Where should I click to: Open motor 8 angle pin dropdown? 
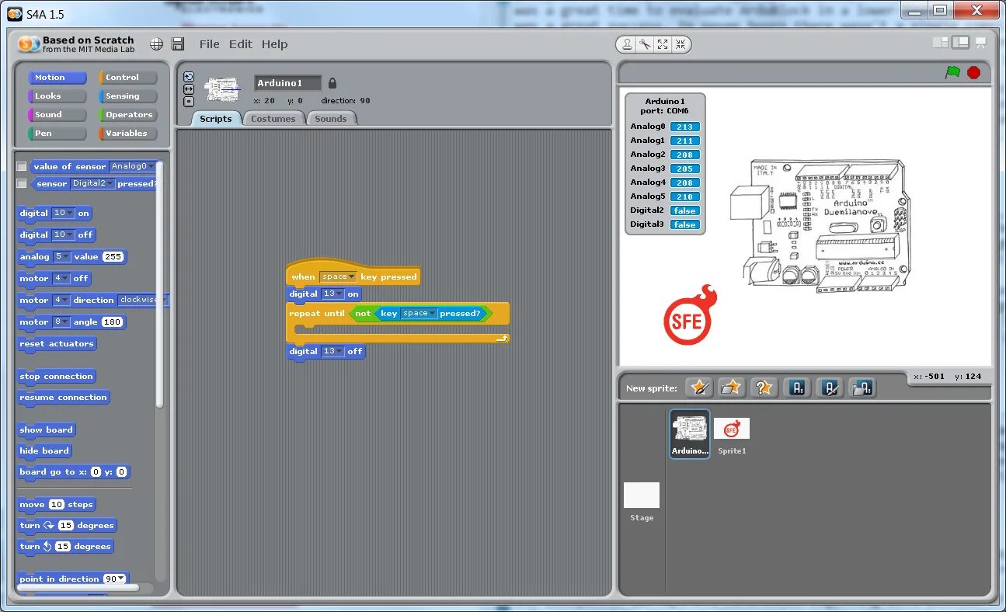point(61,322)
